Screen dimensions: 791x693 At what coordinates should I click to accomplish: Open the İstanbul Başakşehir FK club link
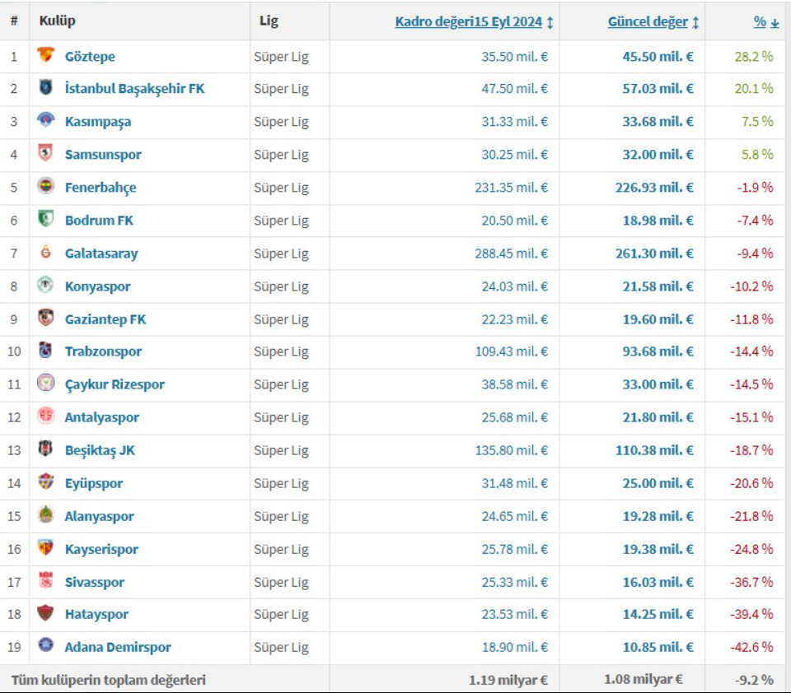point(134,89)
